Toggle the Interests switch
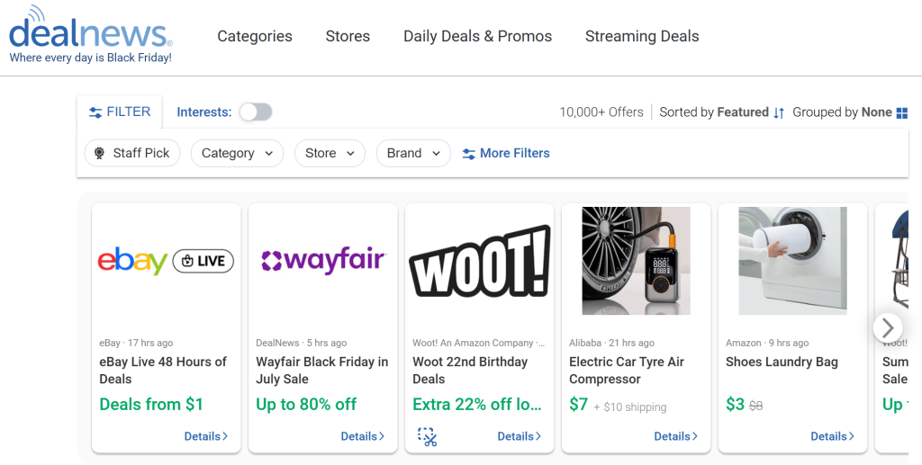 pyautogui.click(x=256, y=112)
